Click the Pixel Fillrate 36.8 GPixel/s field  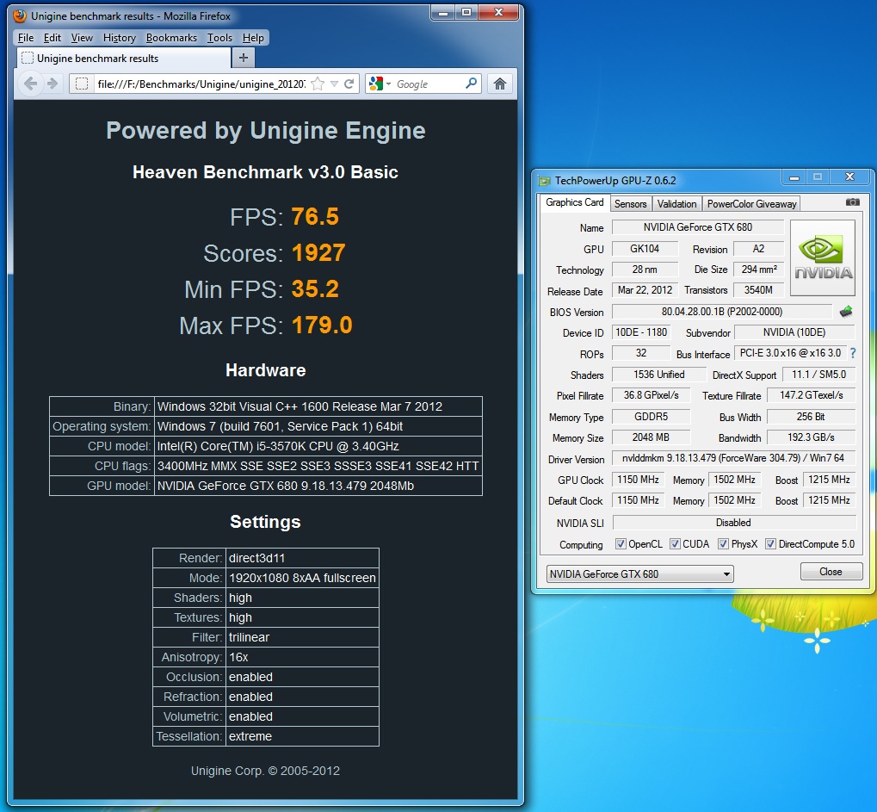coord(651,395)
